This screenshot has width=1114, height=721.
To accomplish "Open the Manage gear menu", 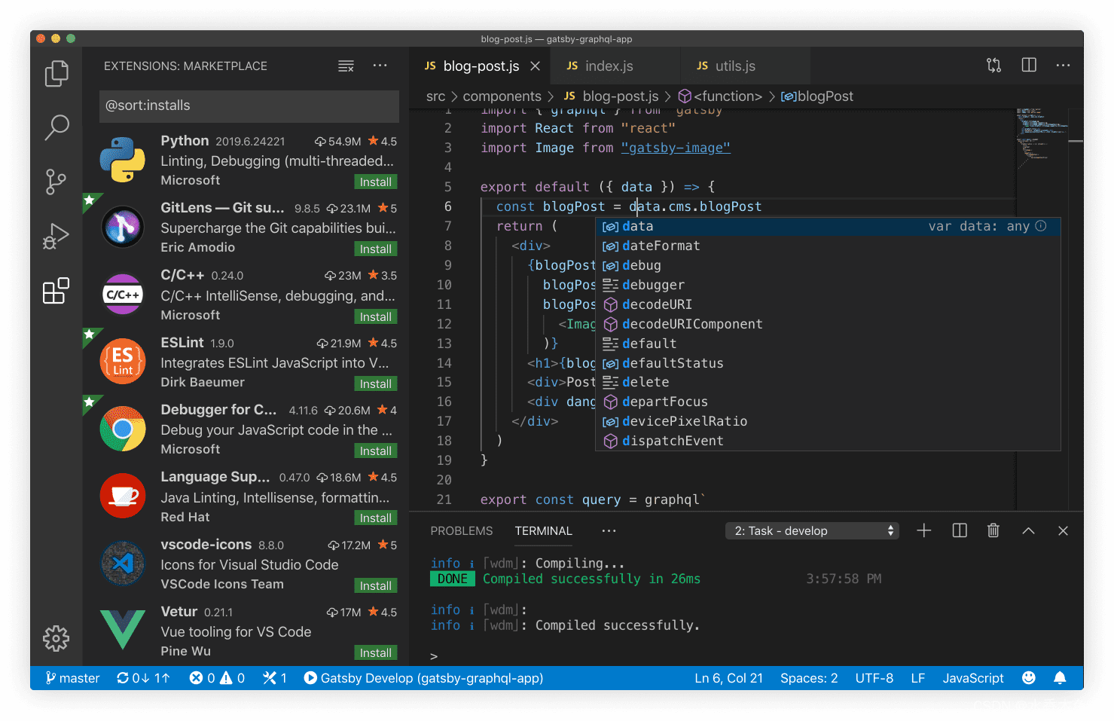I will point(56,638).
